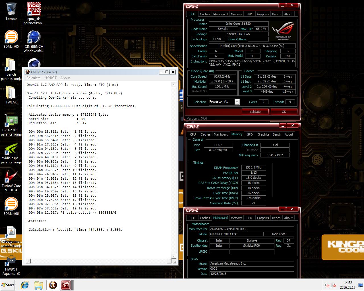The image size is (364, 291).
Task: Click the Bus Speed 160.1 MHz value
Action: tap(222, 87)
